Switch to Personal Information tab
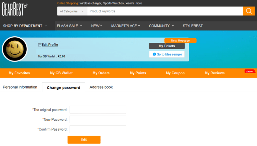Image resolution: width=257 pixels, height=146 pixels. click(20, 87)
